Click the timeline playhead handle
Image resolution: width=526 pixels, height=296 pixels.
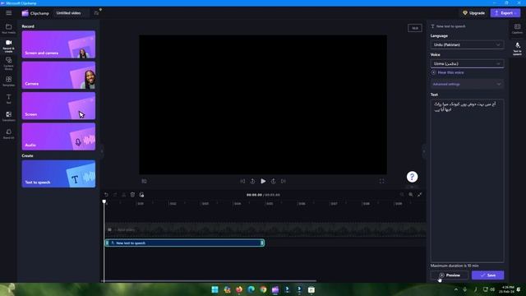[x=104, y=201]
